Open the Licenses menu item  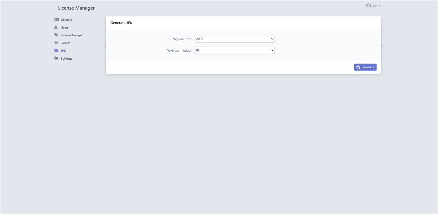point(67,20)
